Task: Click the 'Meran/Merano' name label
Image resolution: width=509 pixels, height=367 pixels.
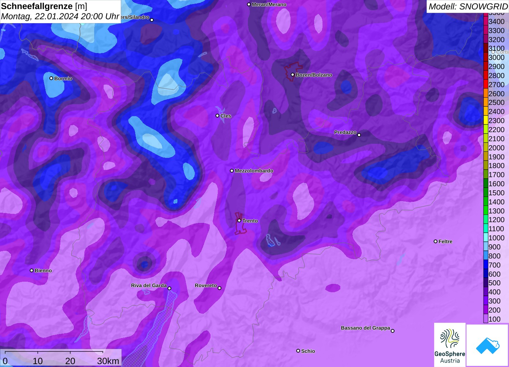Action: (269, 4)
